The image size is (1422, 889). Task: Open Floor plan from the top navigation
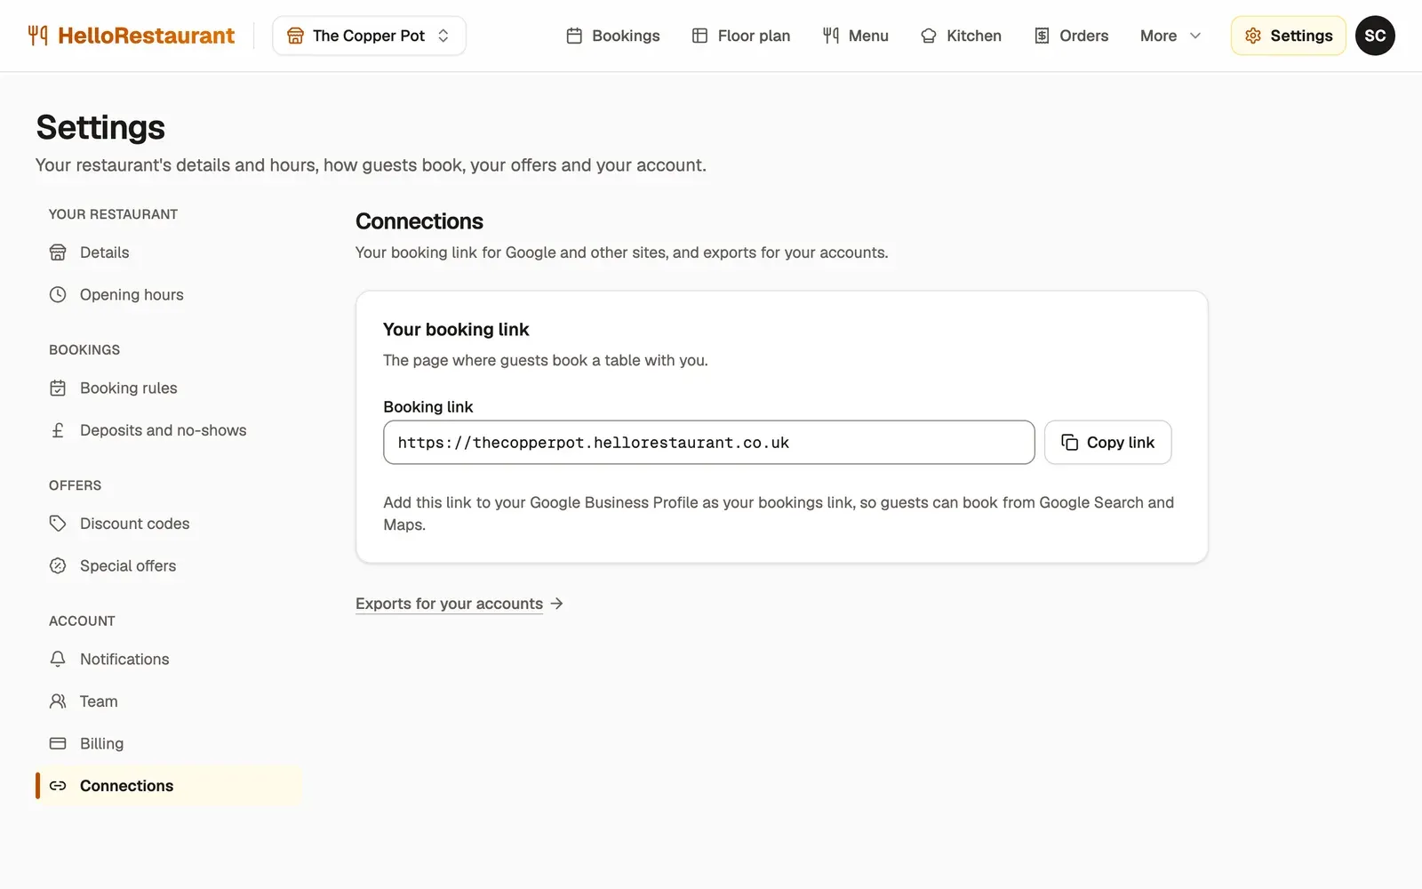coord(741,36)
